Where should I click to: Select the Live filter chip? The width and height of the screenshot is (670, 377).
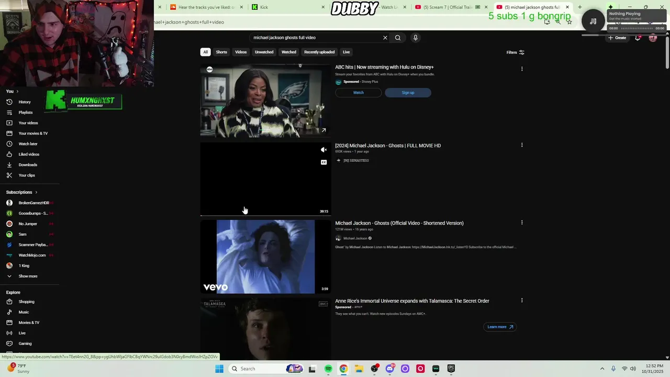(x=346, y=52)
